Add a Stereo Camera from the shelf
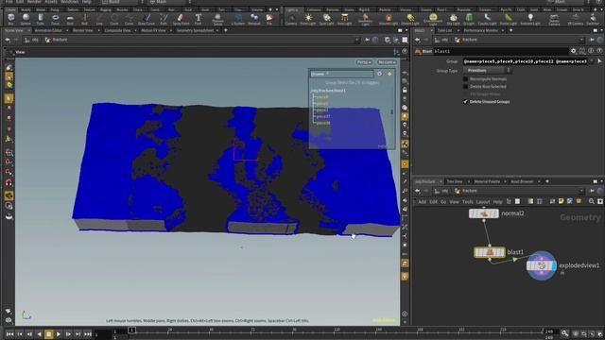605x340 pixels. pos(554,19)
